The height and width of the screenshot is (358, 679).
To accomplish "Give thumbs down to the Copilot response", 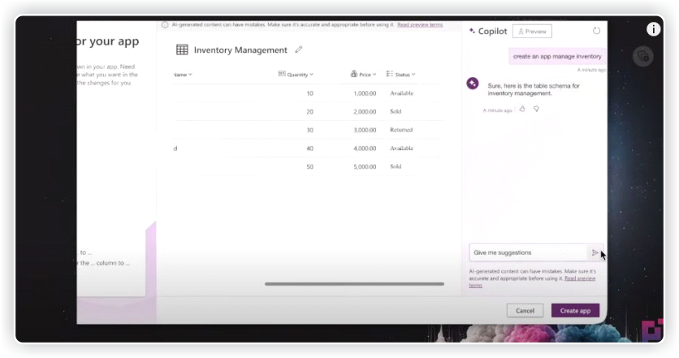I will pyautogui.click(x=536, y=109).
